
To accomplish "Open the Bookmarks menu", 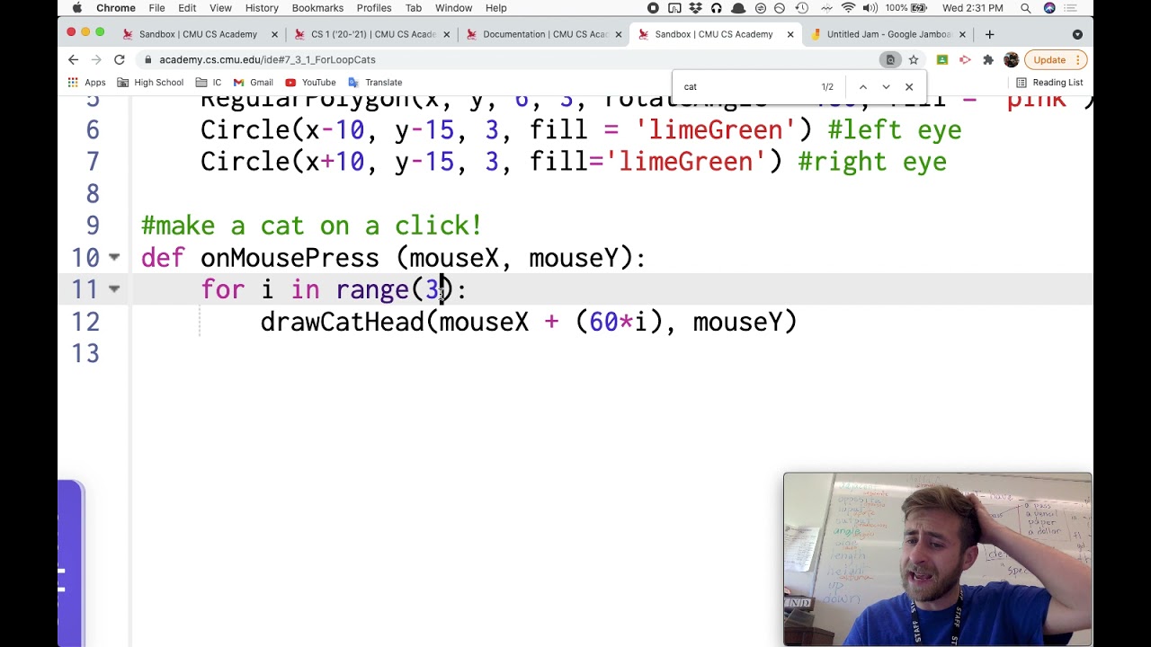I will [x=317, y=8].
